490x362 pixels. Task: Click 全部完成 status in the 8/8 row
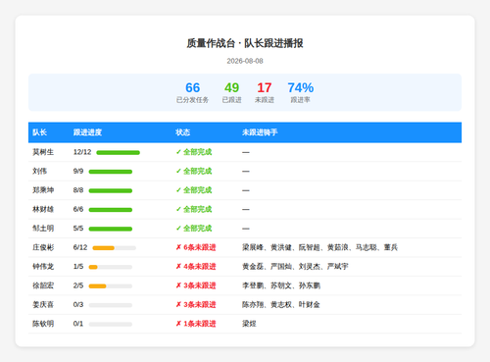tap(194, 190)
